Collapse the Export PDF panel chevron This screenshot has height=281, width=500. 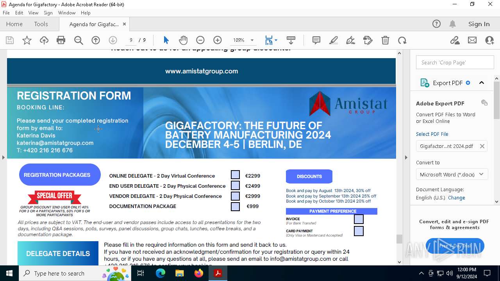[482, 83]
